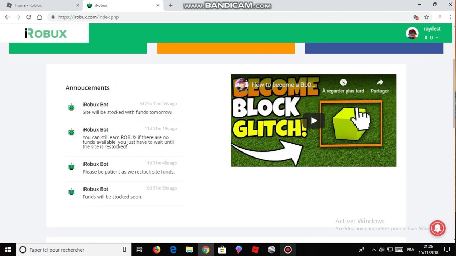
Task: Go back in browser
Action: tap(7, 17)
